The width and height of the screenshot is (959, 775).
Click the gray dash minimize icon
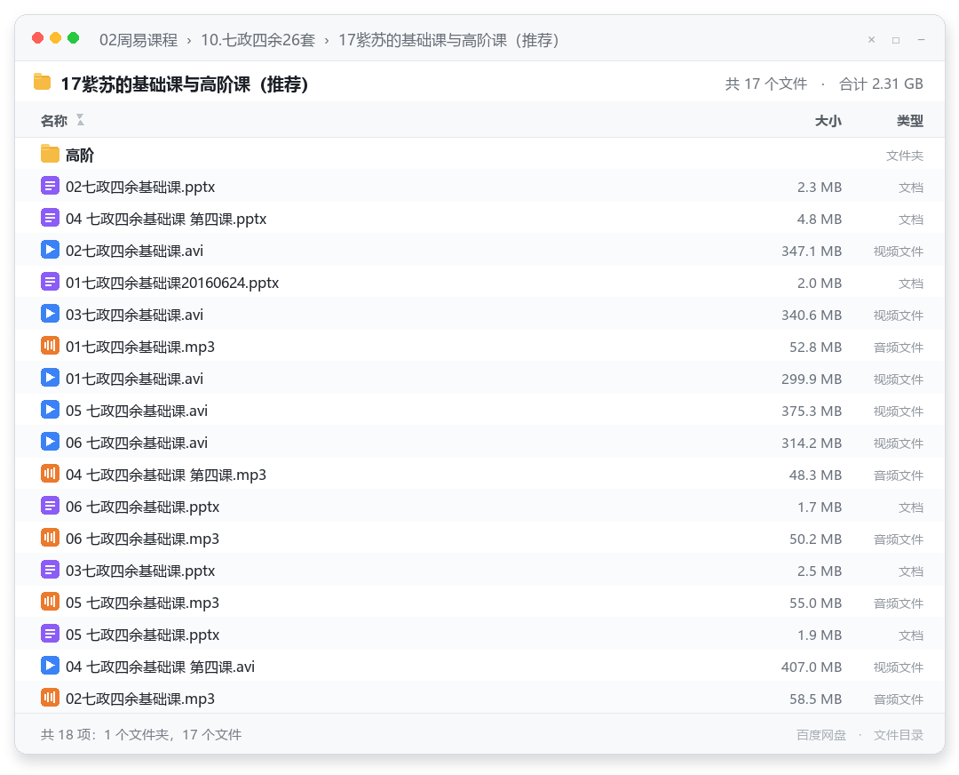(921, 40)
